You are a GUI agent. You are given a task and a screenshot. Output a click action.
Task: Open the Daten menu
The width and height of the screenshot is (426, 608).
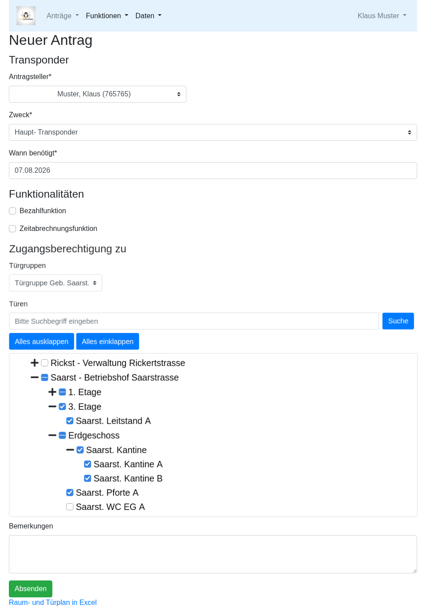148,16
